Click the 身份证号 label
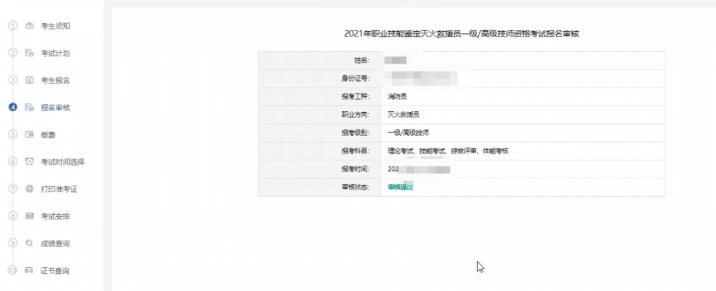 pyautogui.click(x=356, y=78)
